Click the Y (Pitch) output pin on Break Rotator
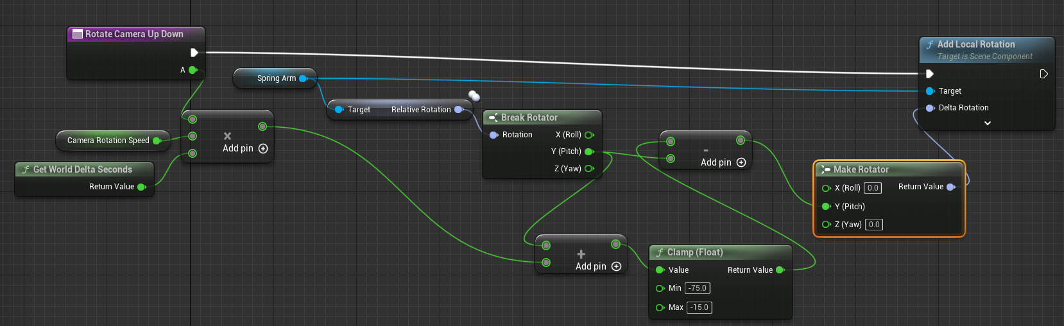1064x326 pixels. pos(589,151)
